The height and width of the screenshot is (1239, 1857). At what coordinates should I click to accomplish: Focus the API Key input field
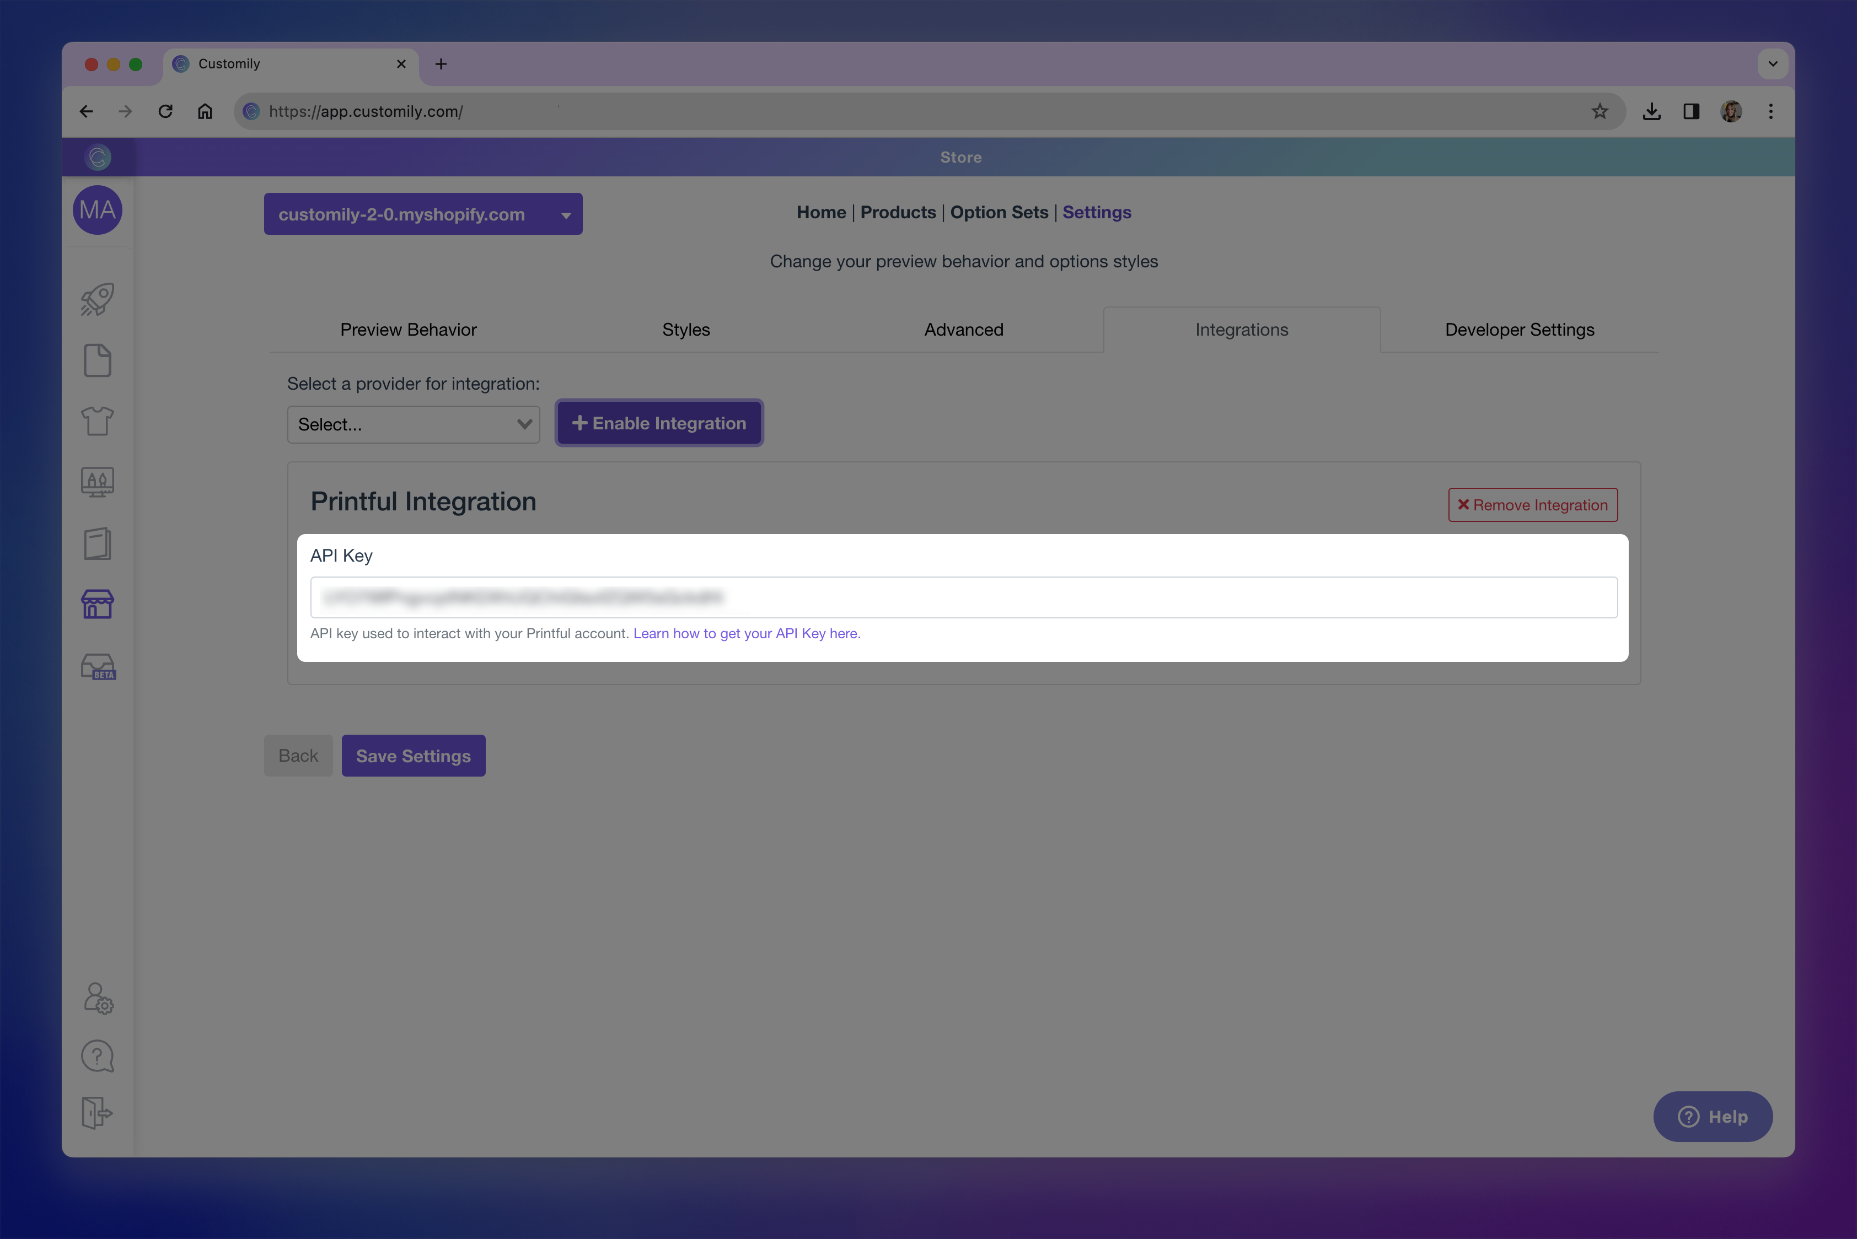[x=963, y=597]
